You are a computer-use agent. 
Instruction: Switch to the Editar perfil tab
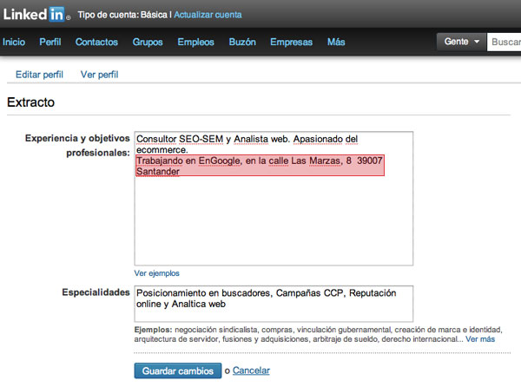tap(39, 75)
